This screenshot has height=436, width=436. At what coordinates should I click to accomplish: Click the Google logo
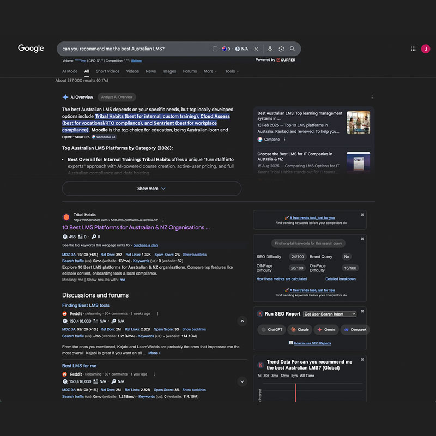pos(31,48)
